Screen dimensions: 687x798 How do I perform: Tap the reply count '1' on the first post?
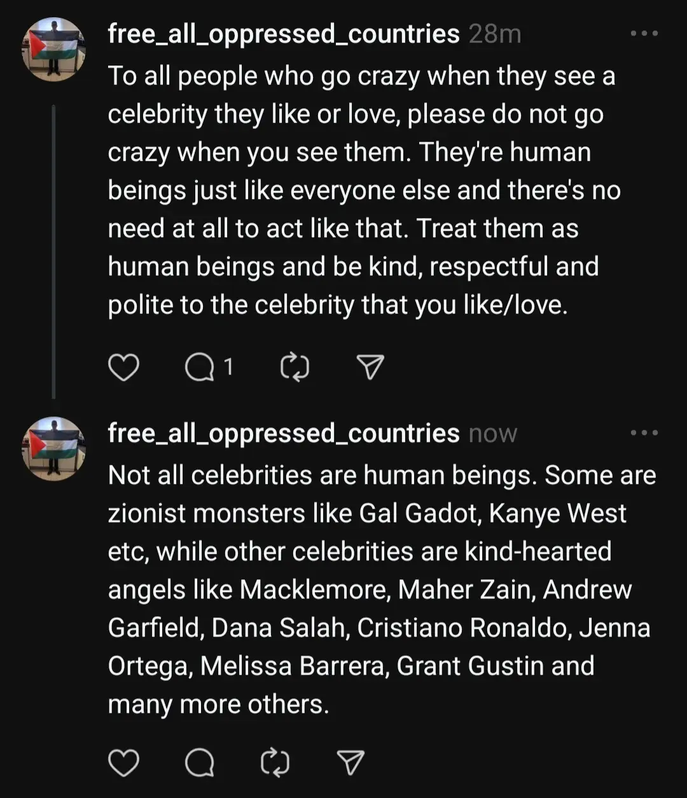tap(228, 367)
